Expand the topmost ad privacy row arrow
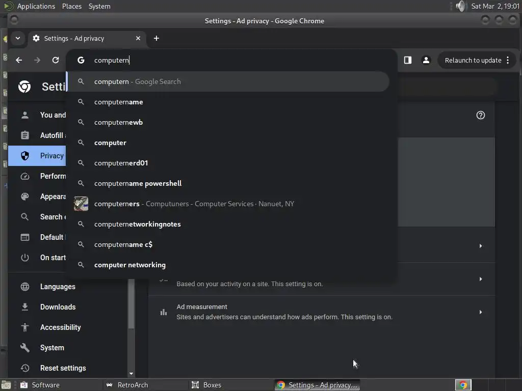Image resolution: width=522 pixels, height=391 pixels. click(x=481, y=246)
